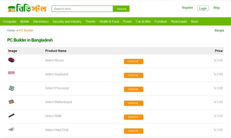The image size is (231, 138).
Task: Open the Computer category menu
Action: pyautogui.click(x=10, y=21)
